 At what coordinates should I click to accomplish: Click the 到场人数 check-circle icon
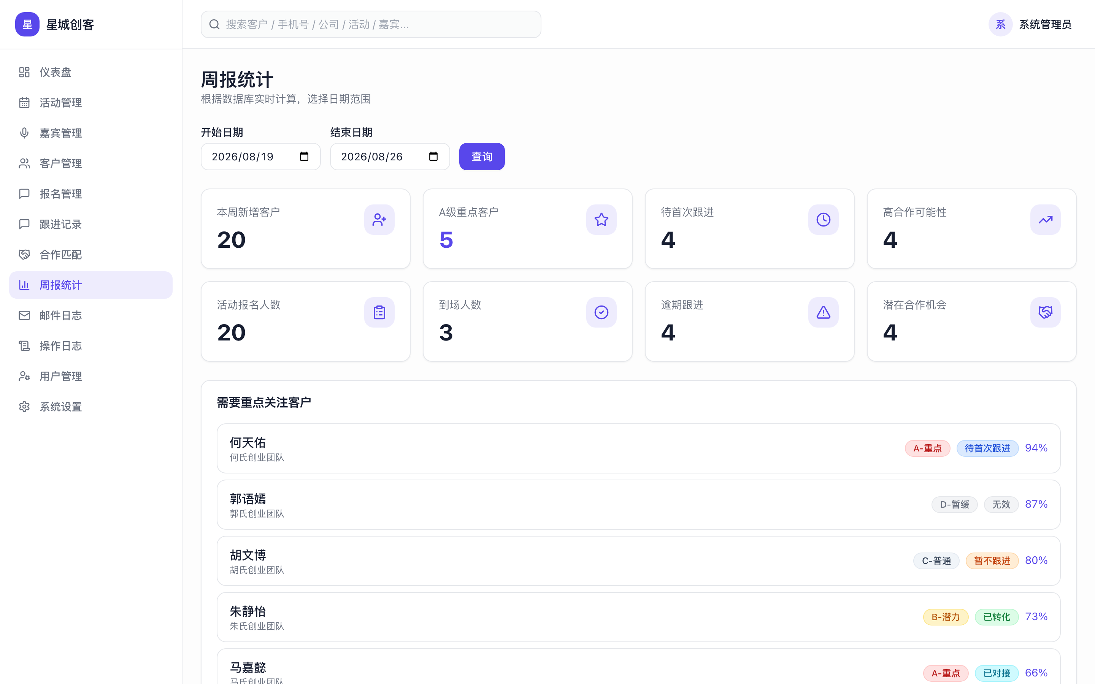(601, 313)
